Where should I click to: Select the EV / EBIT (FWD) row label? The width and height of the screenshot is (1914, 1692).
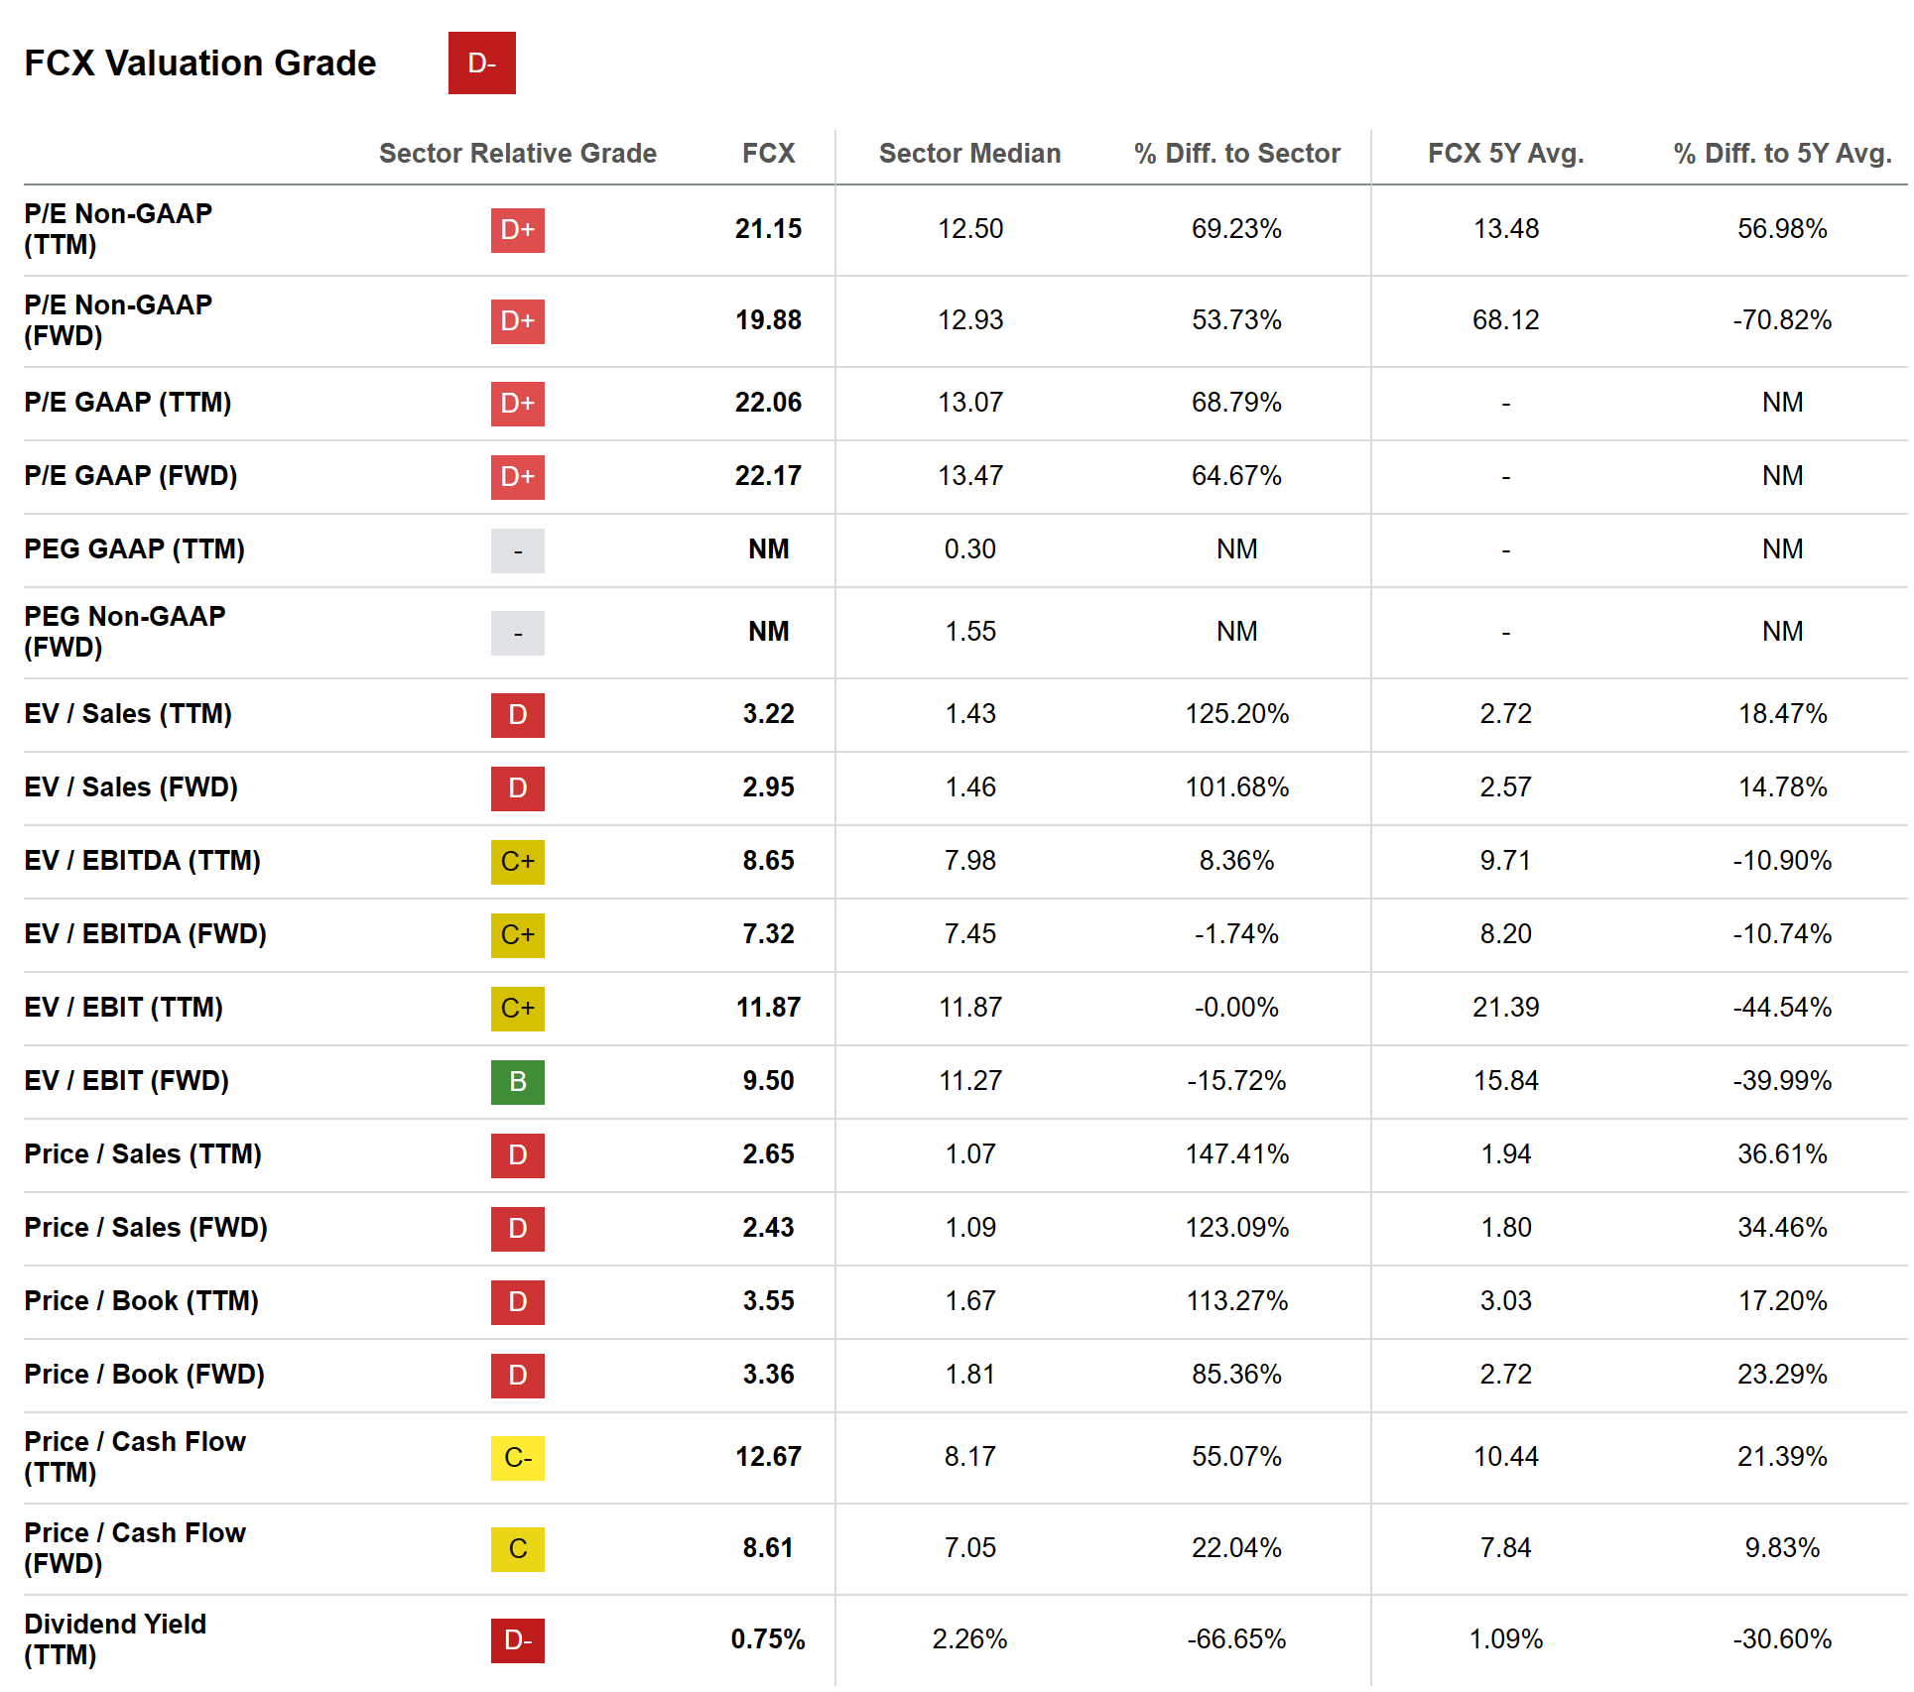[x=126, y=1081]
